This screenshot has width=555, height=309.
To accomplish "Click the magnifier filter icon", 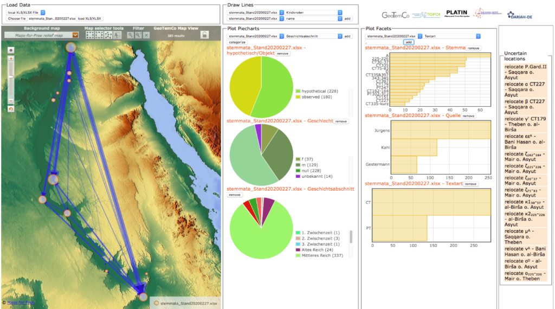I will pos(130,35).
